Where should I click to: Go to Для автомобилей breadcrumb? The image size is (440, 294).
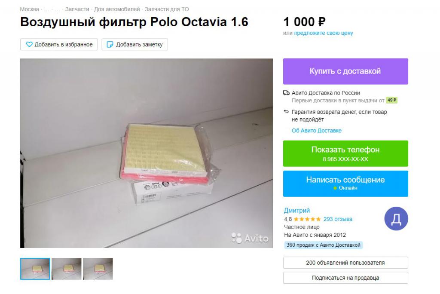pyautogui.click(x=117, y=9)
